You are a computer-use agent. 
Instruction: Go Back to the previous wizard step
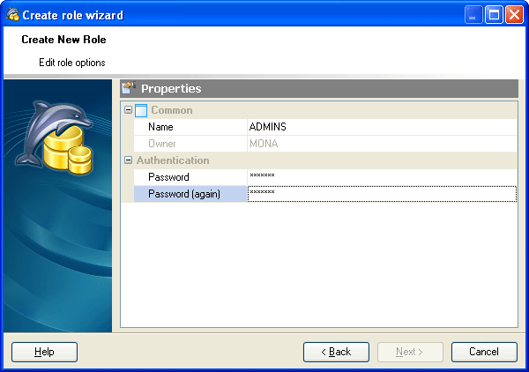[336, 352]
